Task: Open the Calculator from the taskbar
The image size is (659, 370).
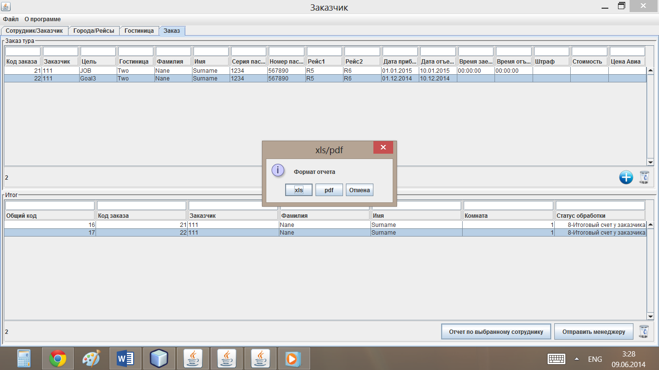Action: (24, 358)
